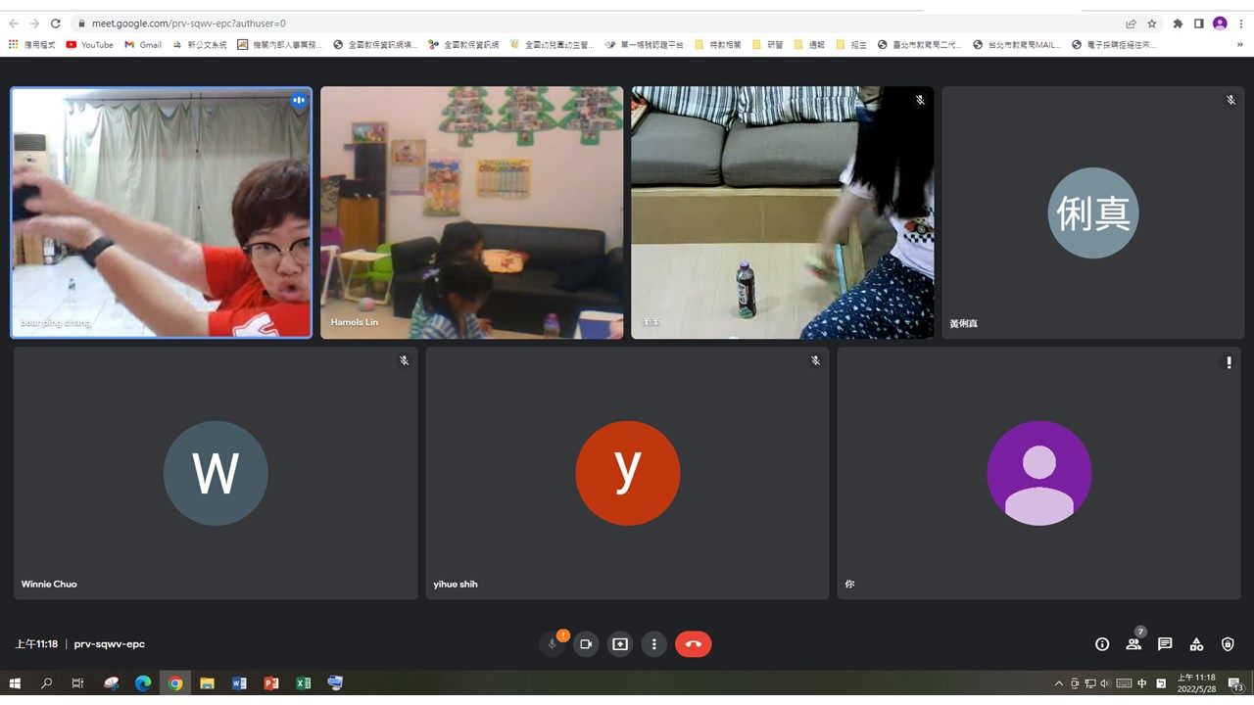Open the three-dot more options menu

click(653, 644)
